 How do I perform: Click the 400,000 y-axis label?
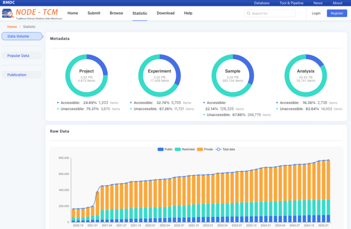point(64,190)
